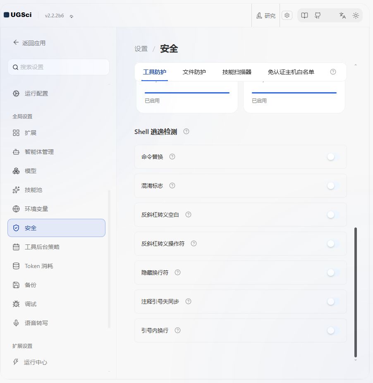Open settings via the top gear icon
Image resolution: width=373 pixels, height=383 pixels.
click(x=287, y=15)
